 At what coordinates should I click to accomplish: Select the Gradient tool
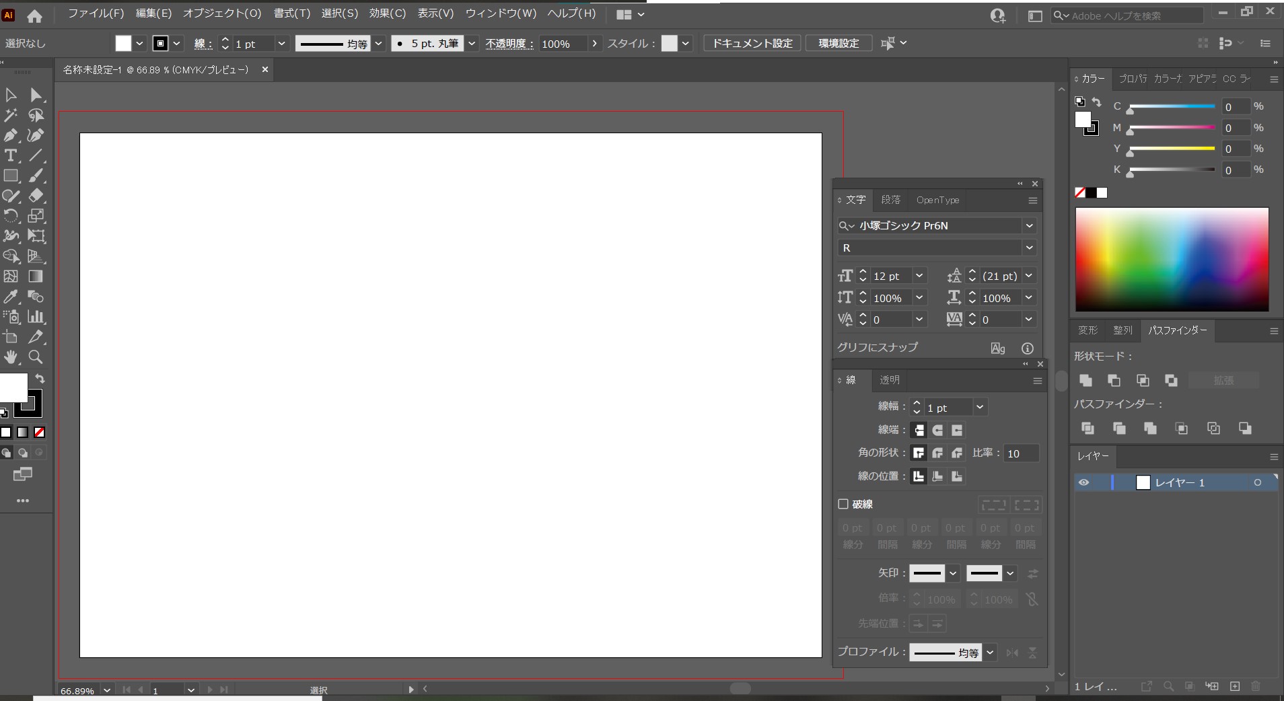[36, 276]
